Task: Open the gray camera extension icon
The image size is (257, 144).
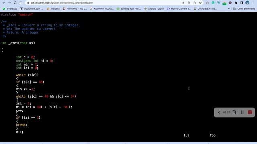Action: [x=207, y=3]
